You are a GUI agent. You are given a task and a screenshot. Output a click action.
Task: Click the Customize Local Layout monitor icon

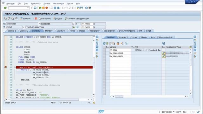(x=90, y=8)
